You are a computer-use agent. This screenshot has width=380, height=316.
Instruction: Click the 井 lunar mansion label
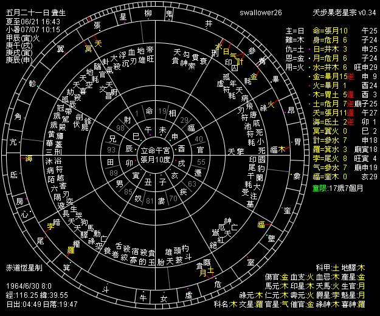pos(209,23)
